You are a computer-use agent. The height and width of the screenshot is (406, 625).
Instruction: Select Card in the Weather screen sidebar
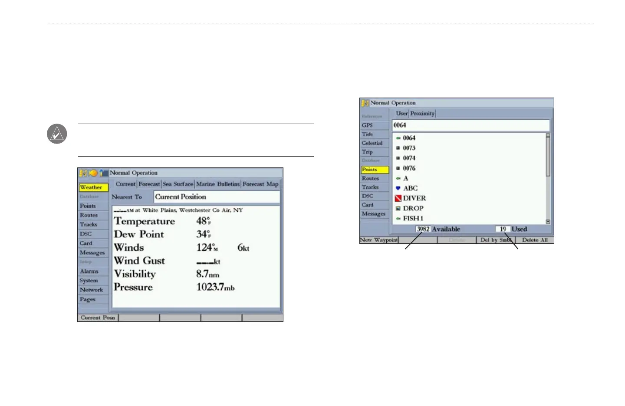(93, 243)
